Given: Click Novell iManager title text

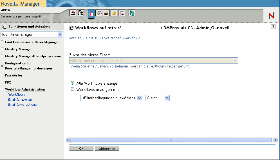Looking at the screenshot, I should 20,4.
